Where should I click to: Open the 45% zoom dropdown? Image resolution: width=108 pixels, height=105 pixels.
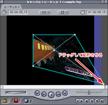[45, 12]
